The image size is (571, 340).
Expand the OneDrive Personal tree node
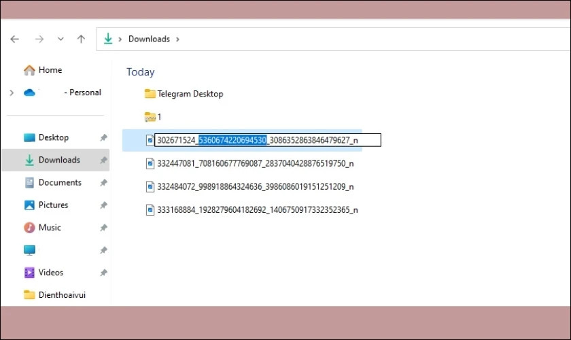(12, 92)
